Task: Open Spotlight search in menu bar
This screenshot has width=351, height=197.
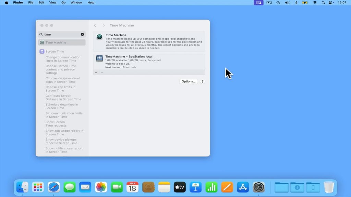Action: tap(323, 3)
